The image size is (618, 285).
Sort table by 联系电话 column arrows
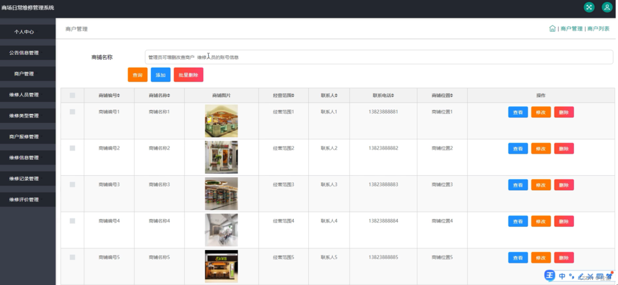(x=392, y=95)
